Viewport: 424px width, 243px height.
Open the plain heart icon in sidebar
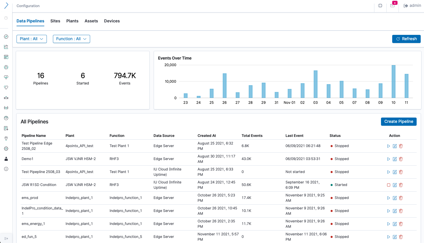pyautogui.click(x=6, y=88)
